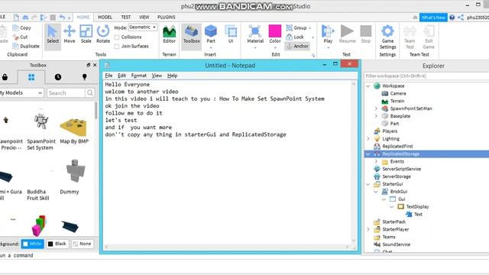The height and width of the screenshot is (275, 489).
Task: Open the VIEW ribbon tab
Action: coord(144,17)
